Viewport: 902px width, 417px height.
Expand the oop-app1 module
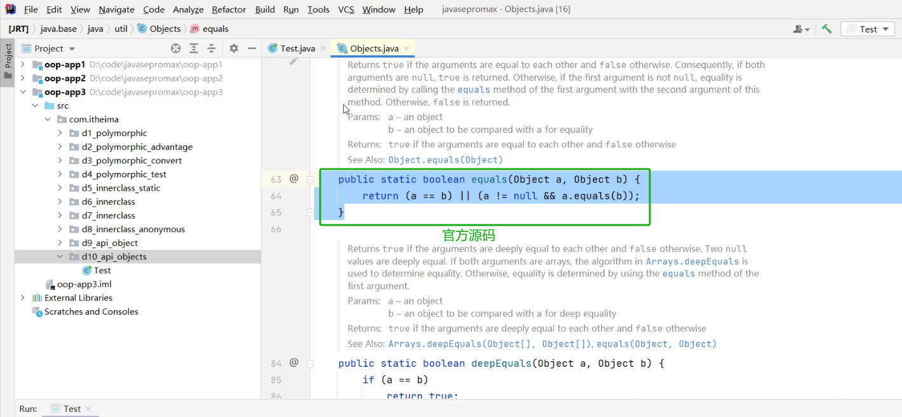click(x=23, y=64)
